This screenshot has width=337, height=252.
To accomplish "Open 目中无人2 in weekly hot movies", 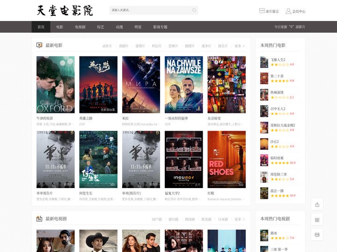I will point(278,109).
